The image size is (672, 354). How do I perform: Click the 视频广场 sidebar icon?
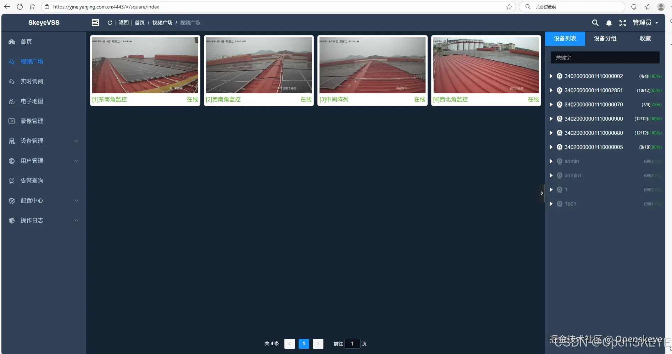[x=12, y=62]
